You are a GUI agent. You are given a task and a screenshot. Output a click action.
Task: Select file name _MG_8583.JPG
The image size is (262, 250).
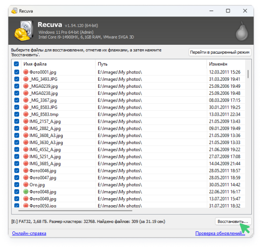[x=43, y=107]
